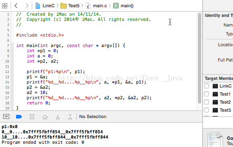Go forward with the right arrow

(27, 6)
